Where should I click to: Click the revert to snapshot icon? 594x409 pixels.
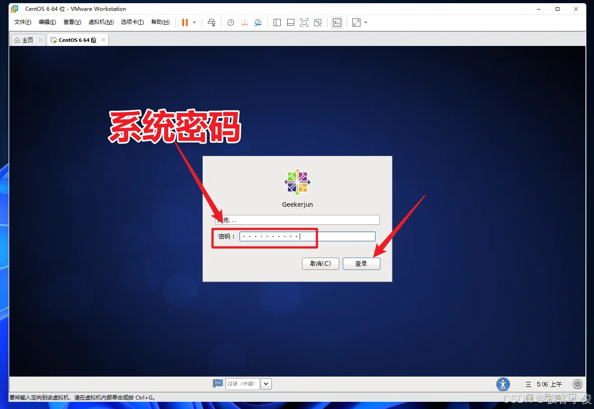[244, 23]
